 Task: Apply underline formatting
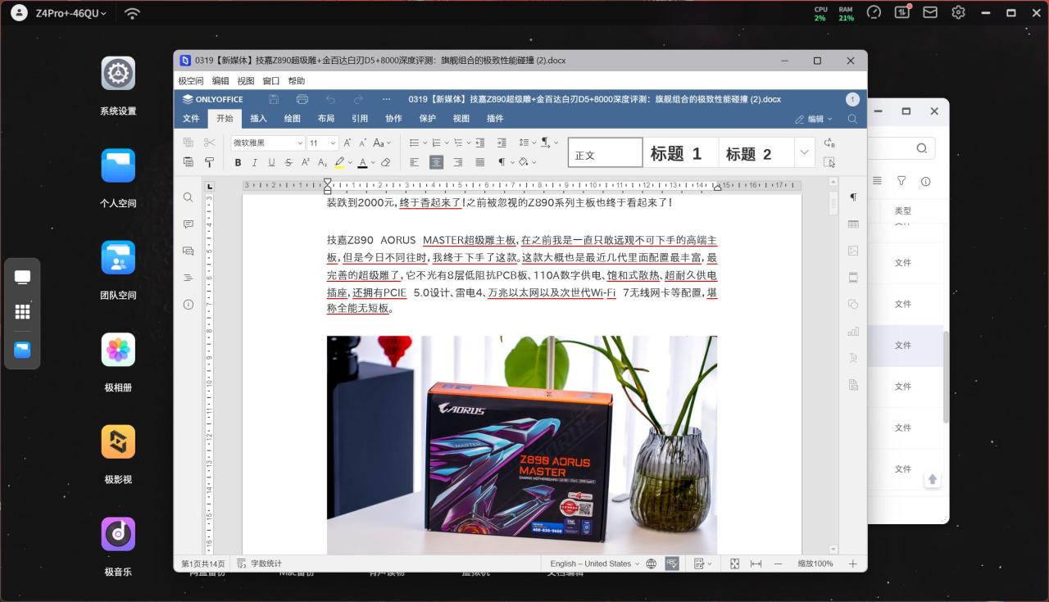click(271, 162)
